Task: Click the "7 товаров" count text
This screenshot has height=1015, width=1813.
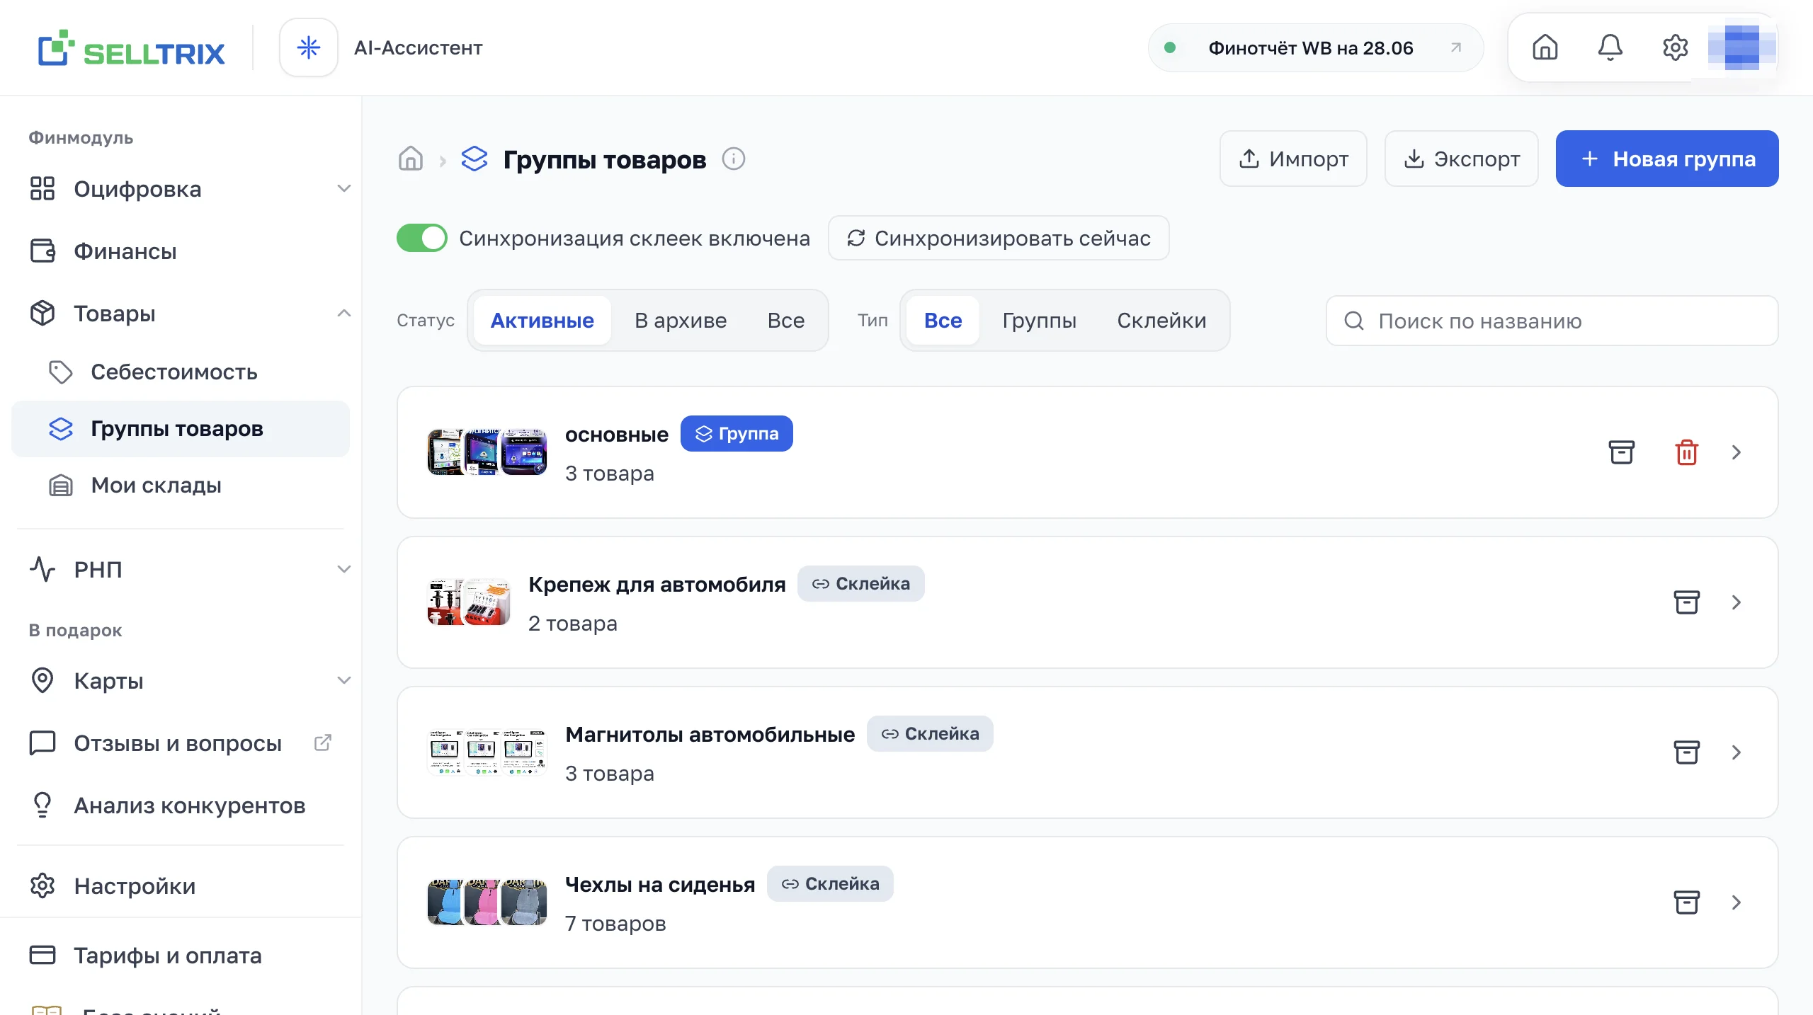Action: click(x=615, y=923)
